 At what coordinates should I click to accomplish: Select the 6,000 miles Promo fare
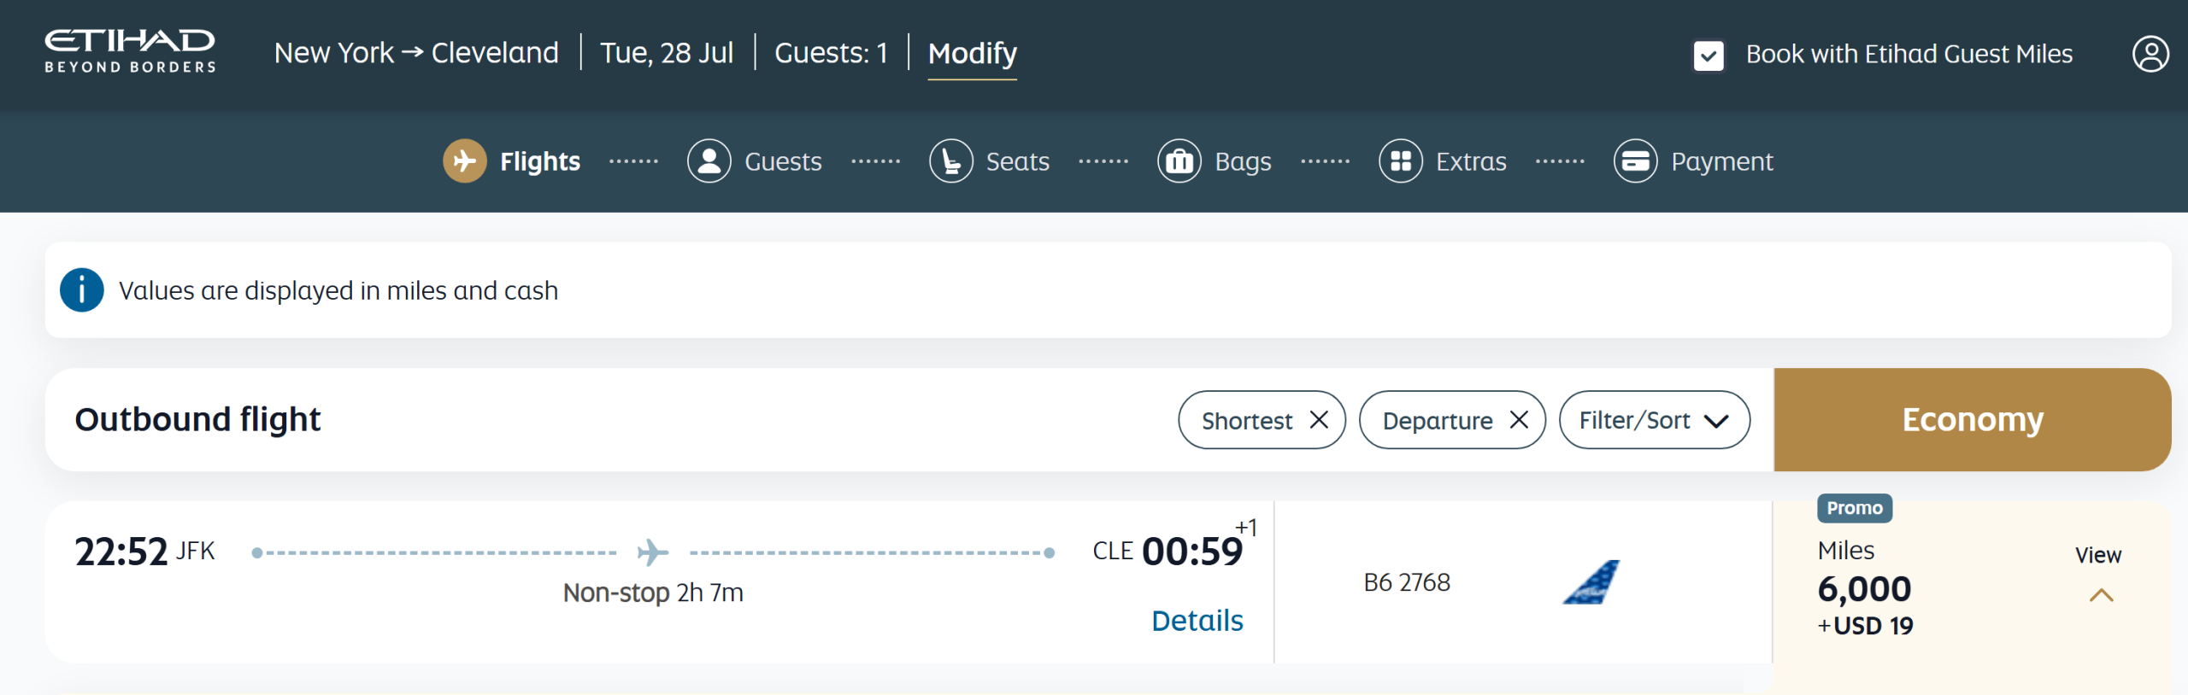1972,589
